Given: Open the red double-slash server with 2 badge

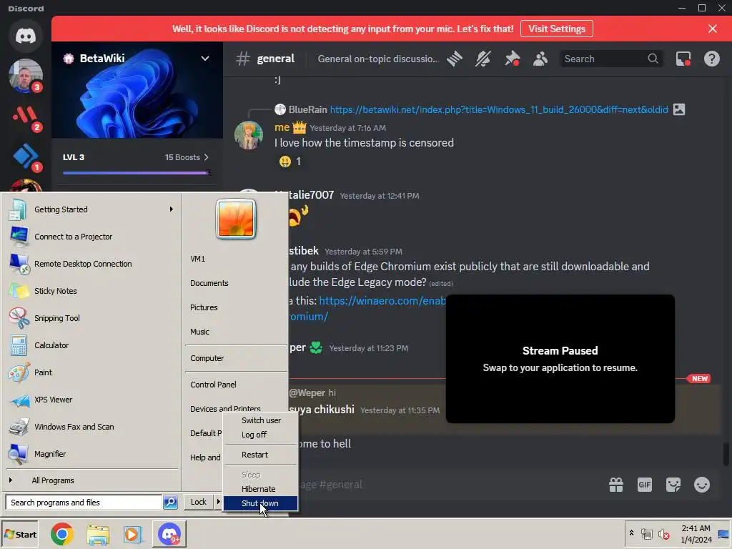Looking at the screenshot, I should 26,115.
